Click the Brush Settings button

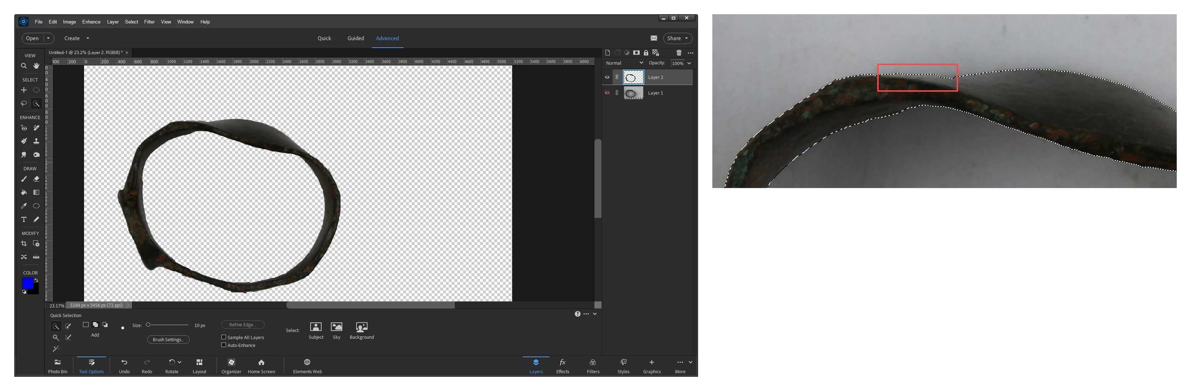(168, 339)
